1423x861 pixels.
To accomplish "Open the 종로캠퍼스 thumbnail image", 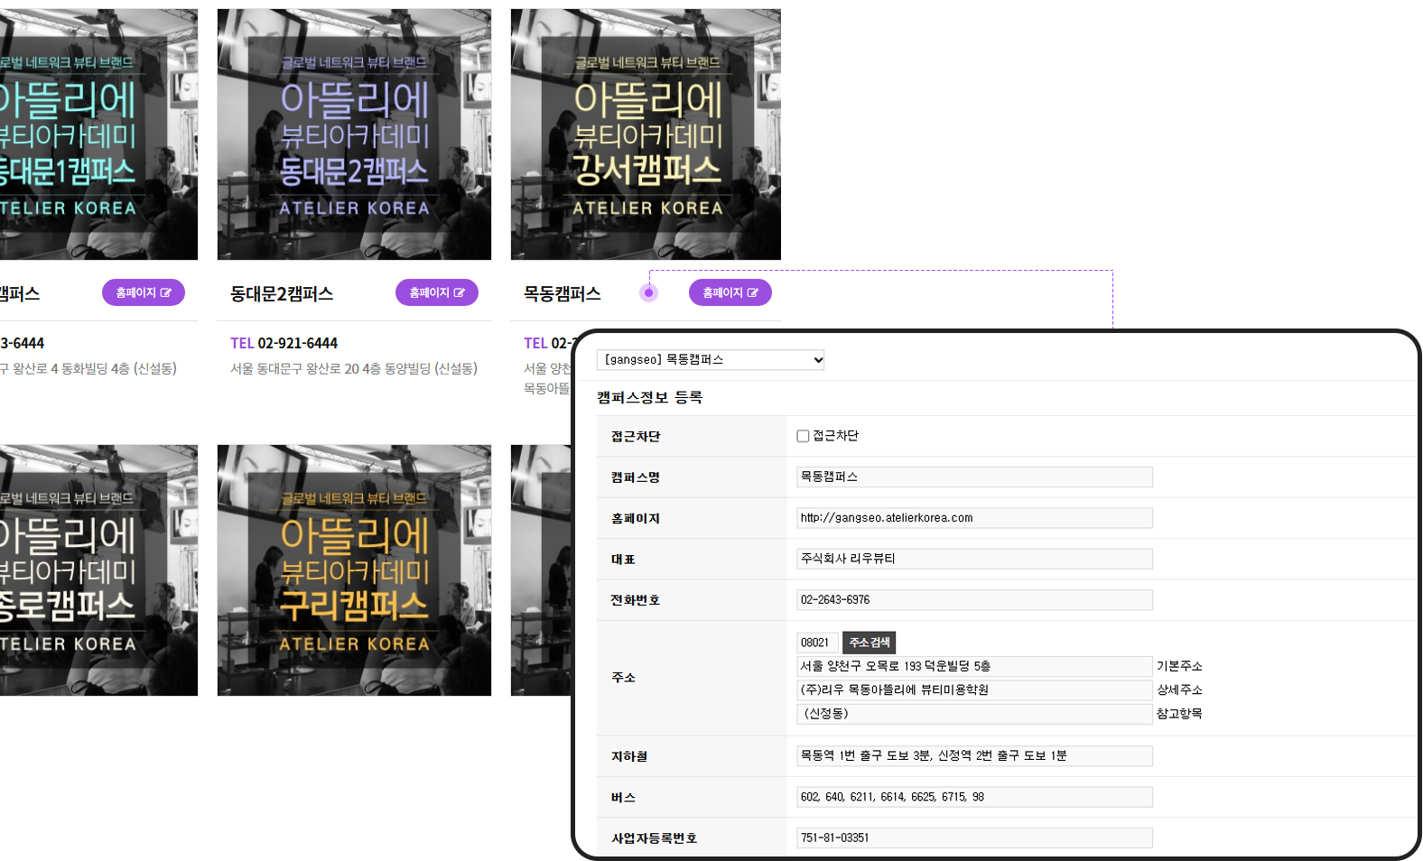I will coord(98,570).
